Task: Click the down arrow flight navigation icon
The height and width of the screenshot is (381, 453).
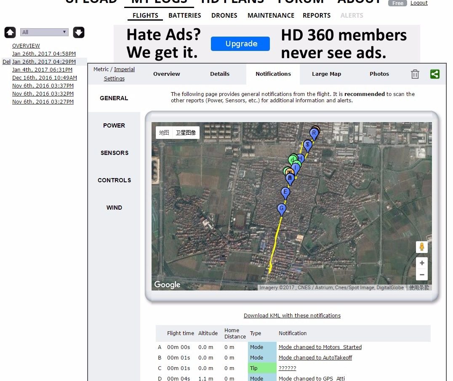Action: point(79,32)
